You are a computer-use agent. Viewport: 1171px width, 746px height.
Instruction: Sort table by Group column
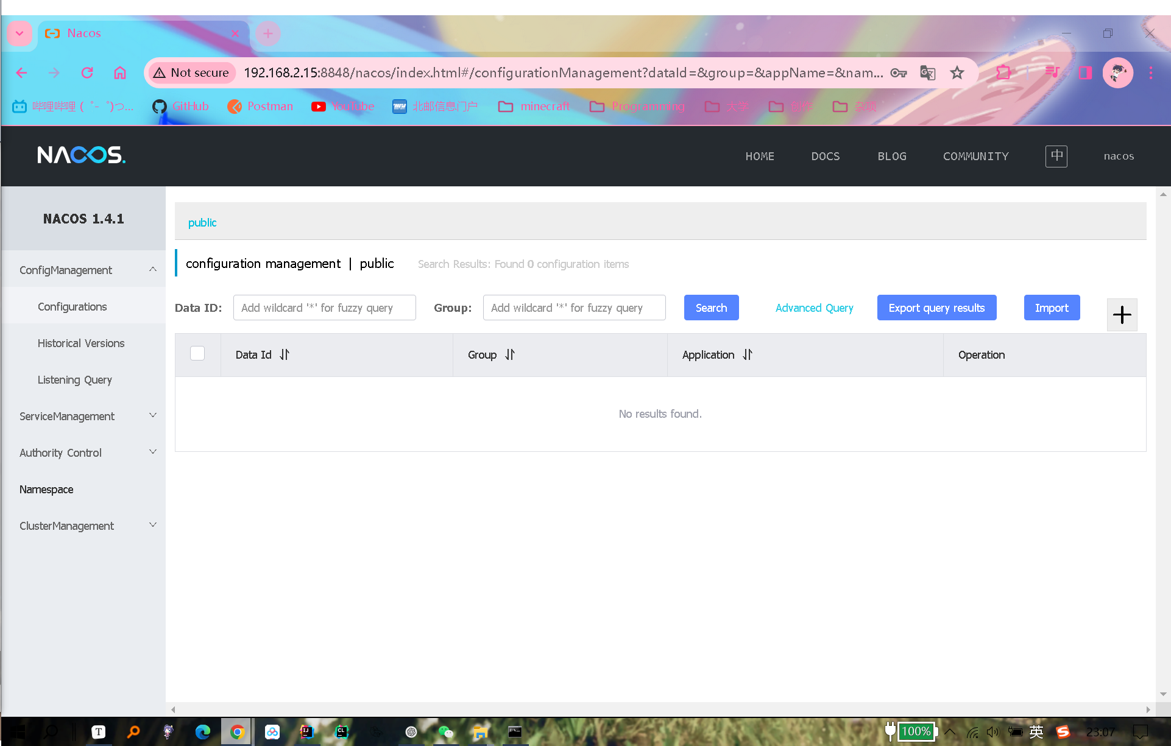click(510, 354)
